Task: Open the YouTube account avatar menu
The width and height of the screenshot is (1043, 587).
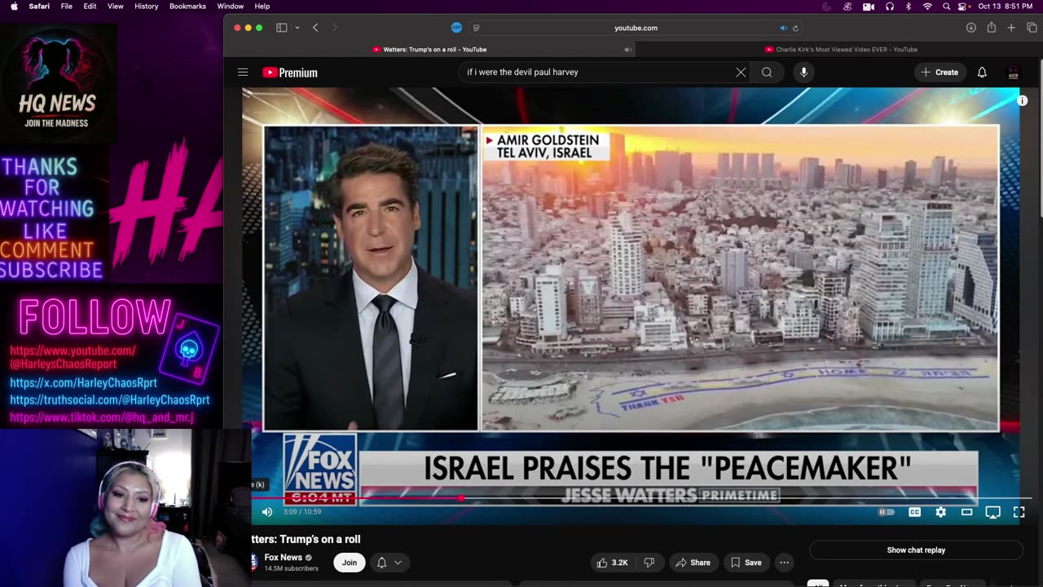Action: 1014,73
